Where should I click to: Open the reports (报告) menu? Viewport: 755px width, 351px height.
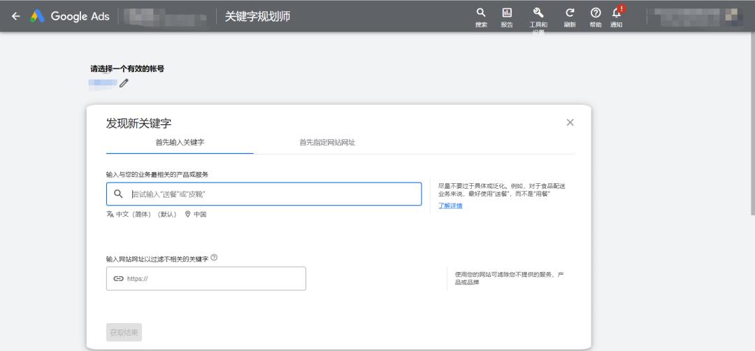coord(507,17)
